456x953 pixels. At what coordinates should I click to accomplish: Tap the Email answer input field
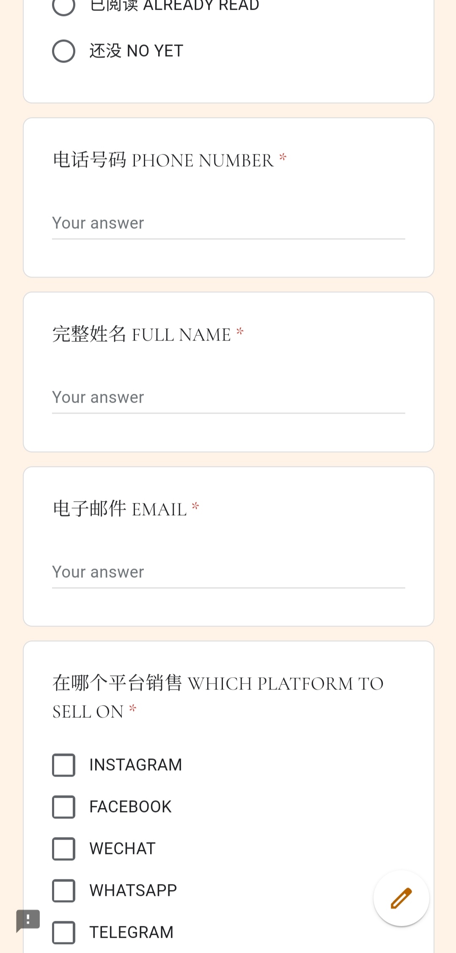[228, 572]
